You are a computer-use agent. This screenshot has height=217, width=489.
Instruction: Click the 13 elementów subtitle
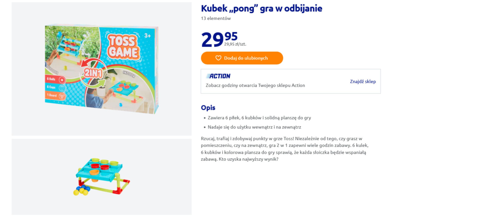pos(216,18)
